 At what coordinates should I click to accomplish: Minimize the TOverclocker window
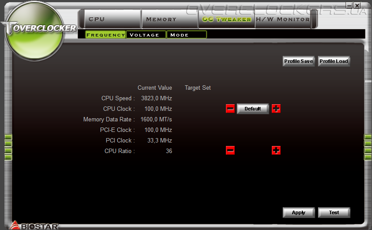(349, 5)
